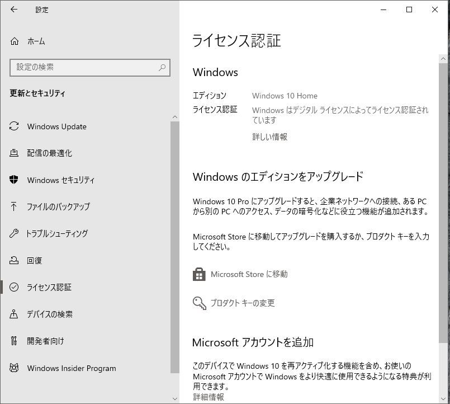Click the sidebar scrollbar thumb

coord(175,247)
